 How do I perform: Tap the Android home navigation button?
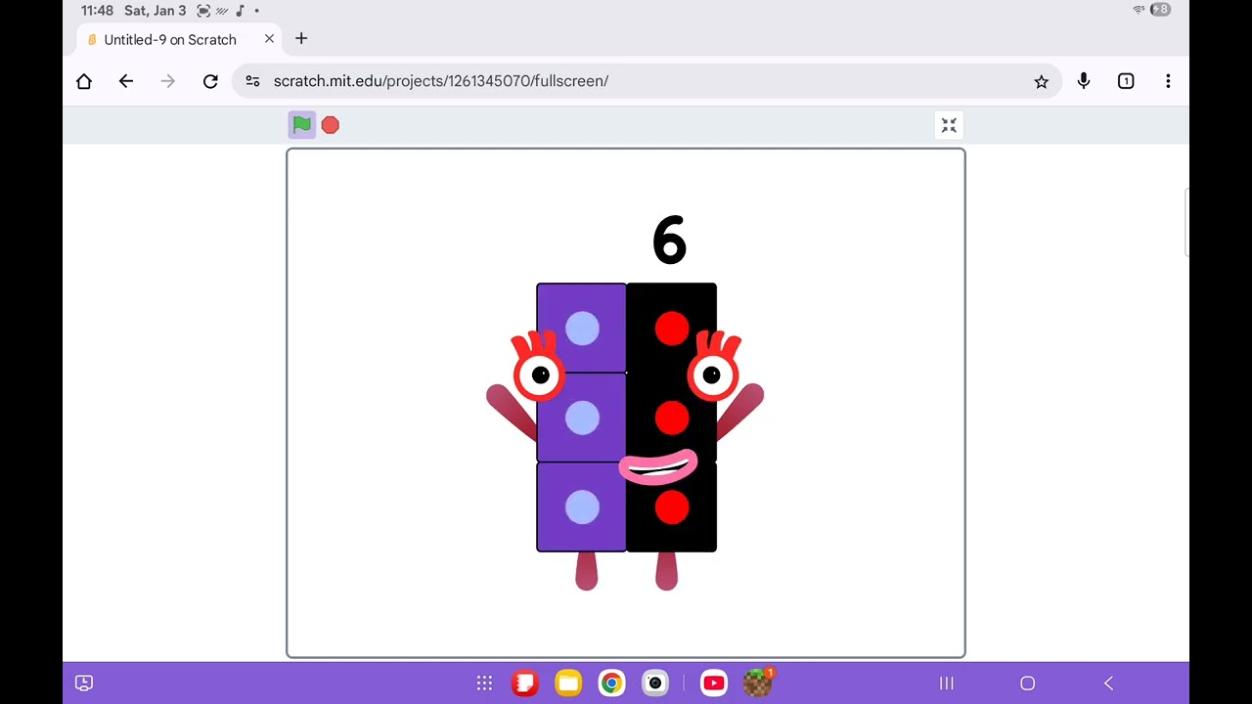[x=1027, y=683]
